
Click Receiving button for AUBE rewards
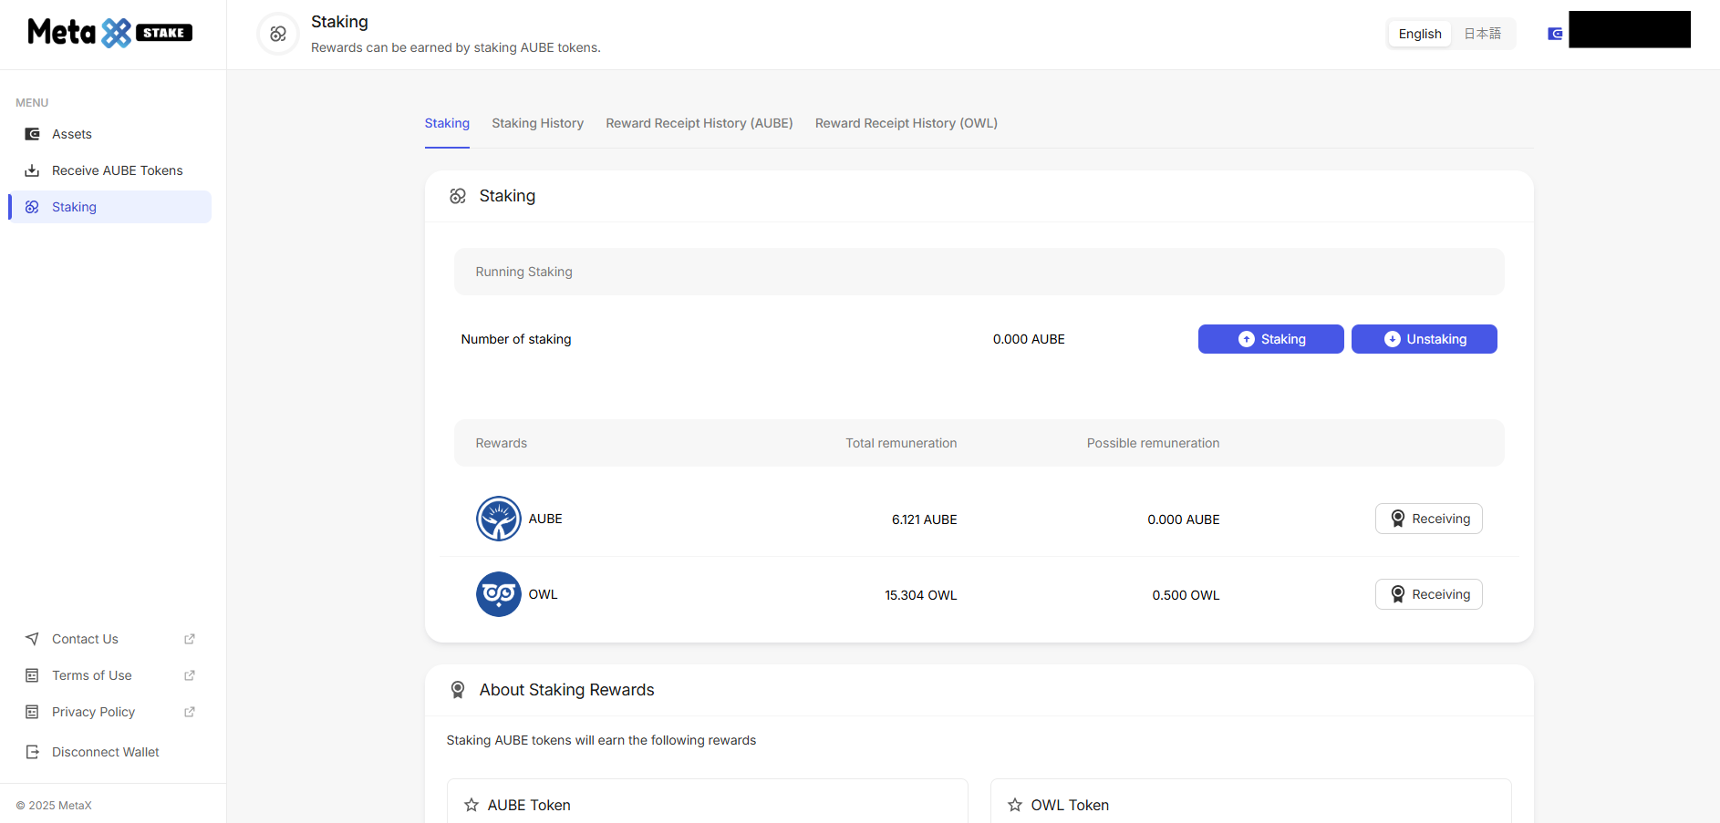pyautogui.click(x=1428, y=519)
